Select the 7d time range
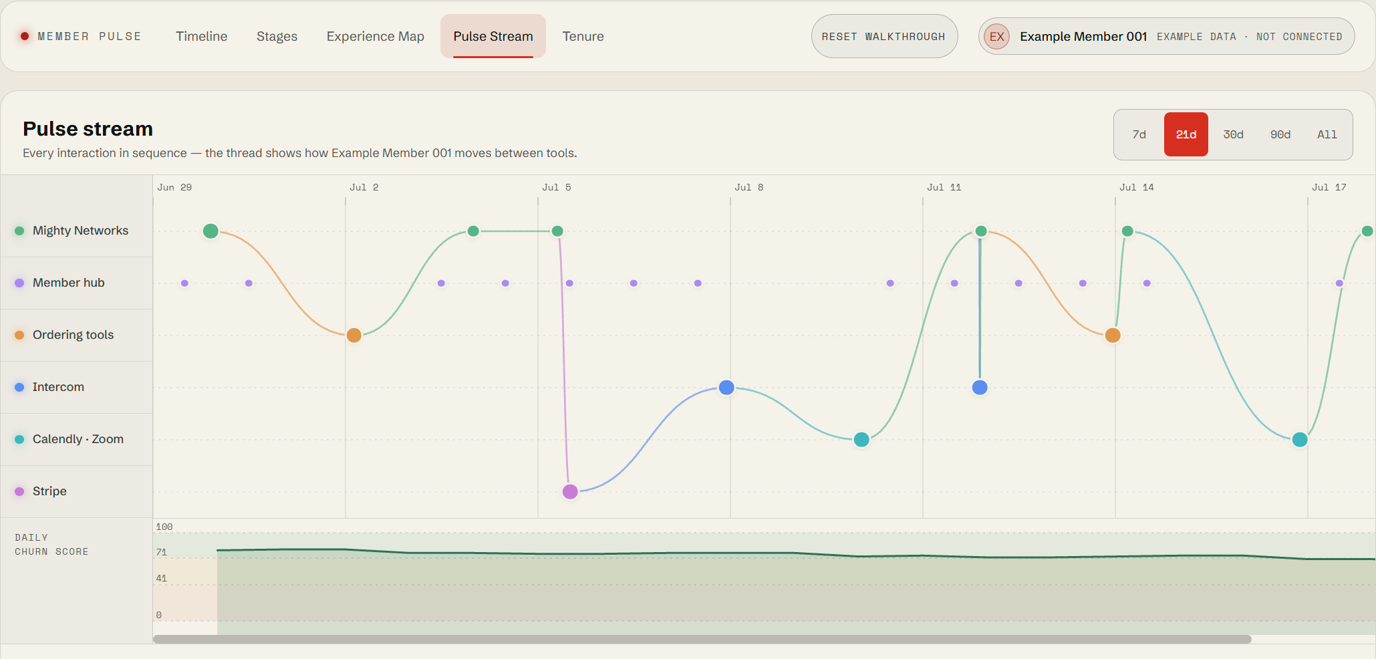Screen dimensions: 1376x659 (1139, 134)
